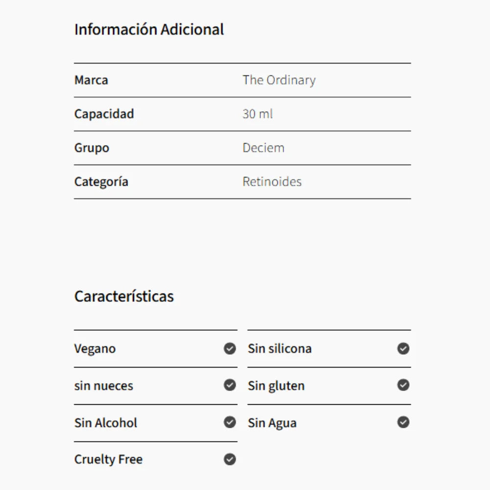Click the Grupo row label
Image resolution: width=490 pixels, height=490 pixels.
92,147
